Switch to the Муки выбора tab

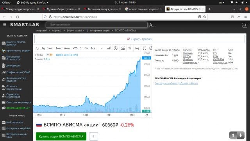(62, 9)
